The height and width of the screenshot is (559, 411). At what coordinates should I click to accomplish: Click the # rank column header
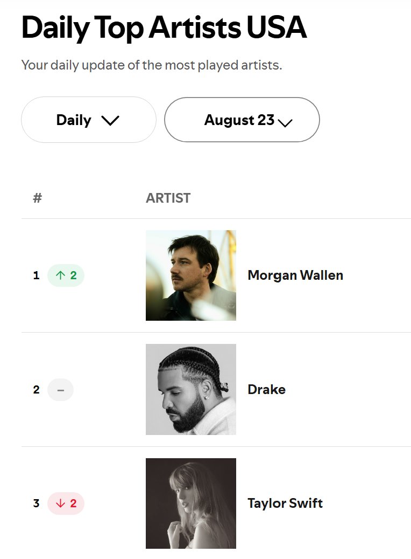(37, 198)
